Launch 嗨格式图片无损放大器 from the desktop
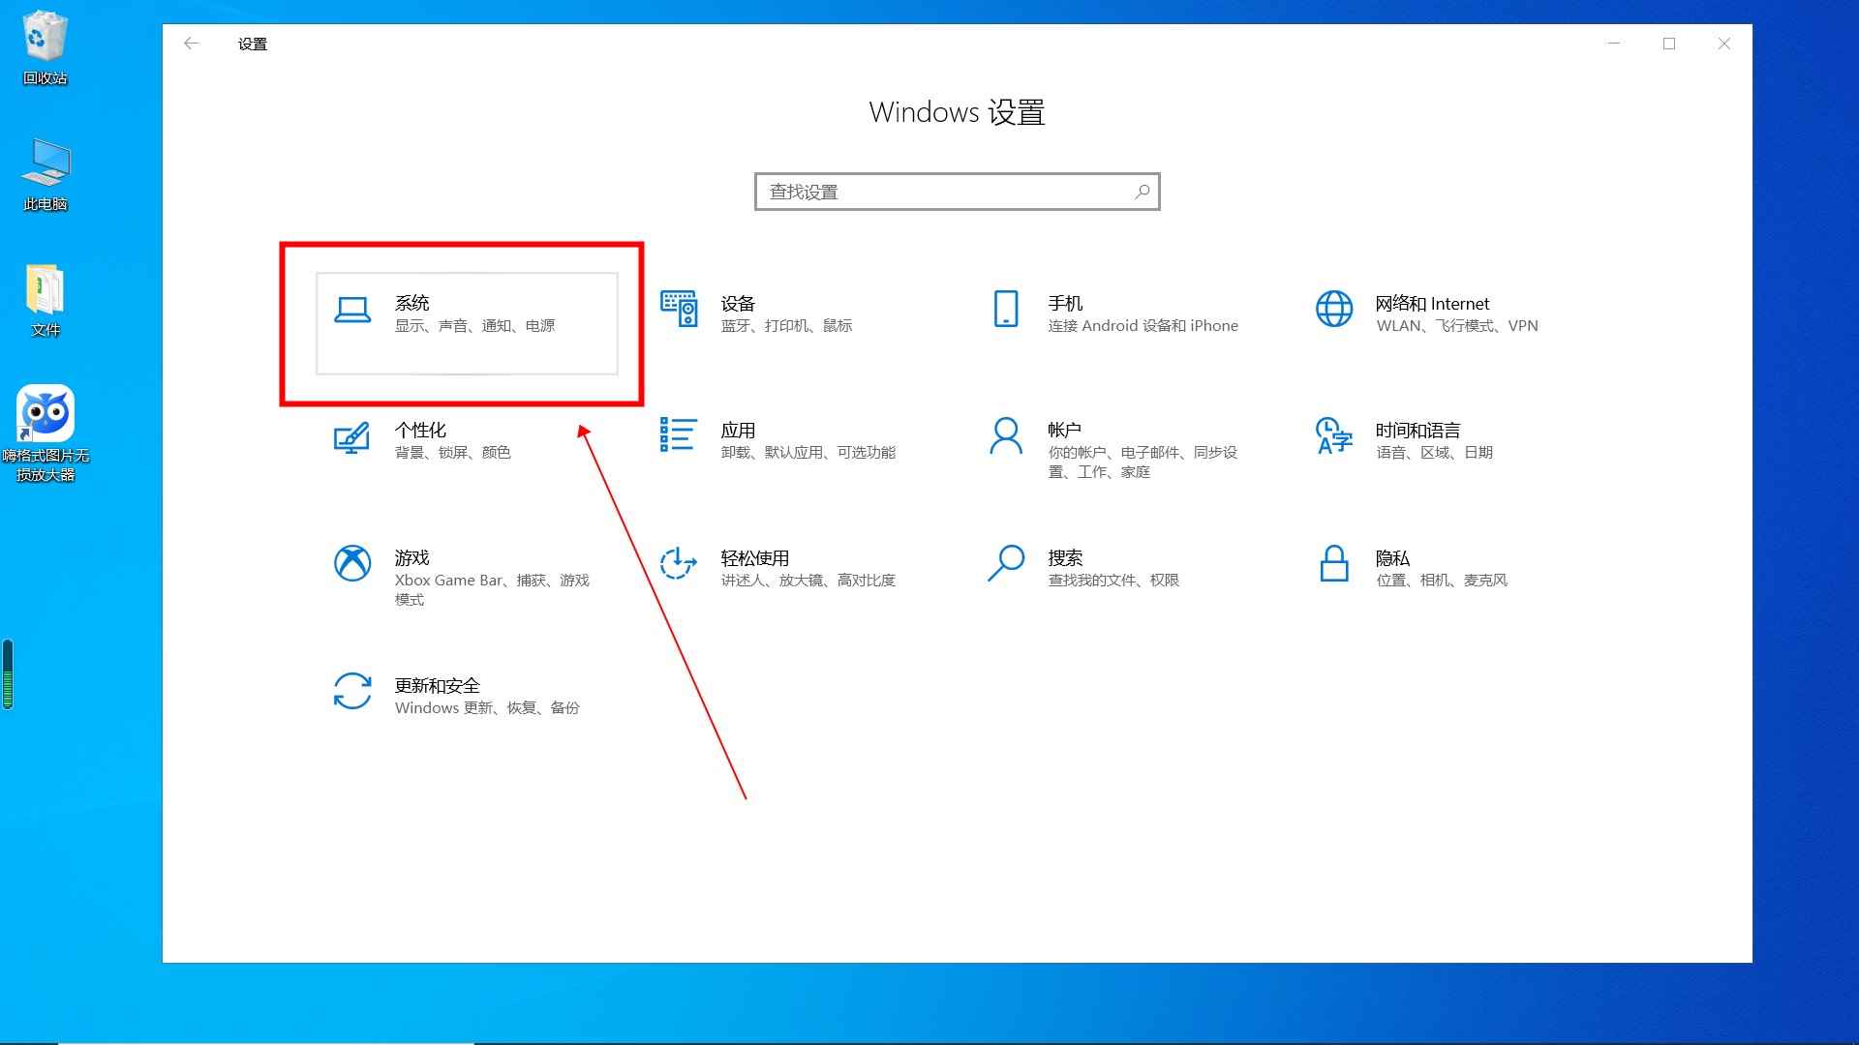The height and width of the screenshot is (1045, 1859). coord(45,414)
